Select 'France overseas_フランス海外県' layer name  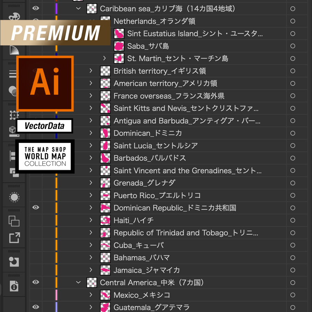click(x=169, y=96)
